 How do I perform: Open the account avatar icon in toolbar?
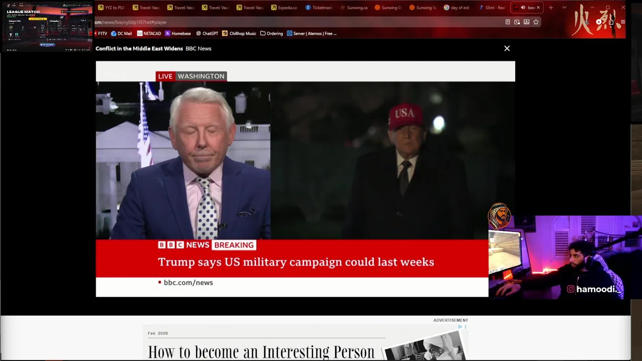(599, 22)
